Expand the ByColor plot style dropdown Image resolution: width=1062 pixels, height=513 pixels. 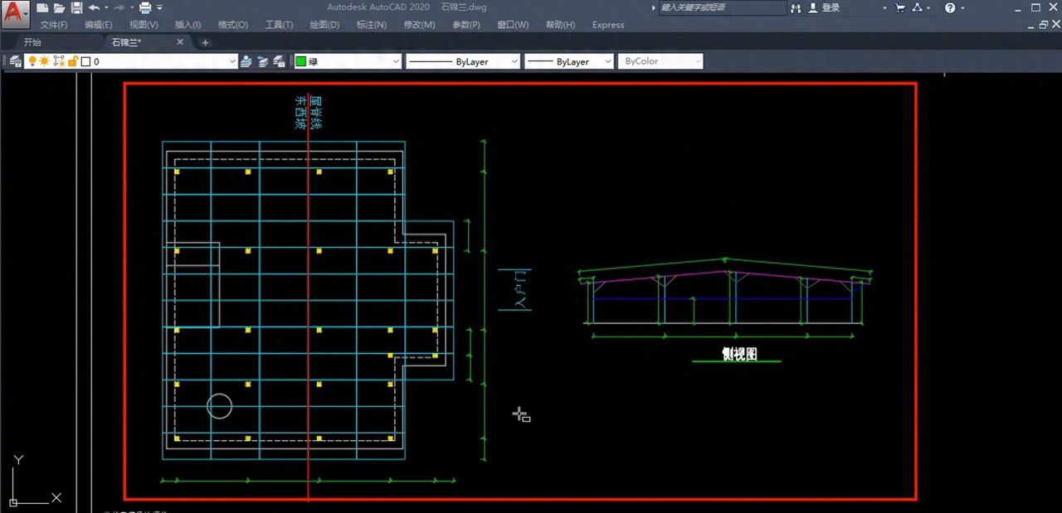coord(697,61)
